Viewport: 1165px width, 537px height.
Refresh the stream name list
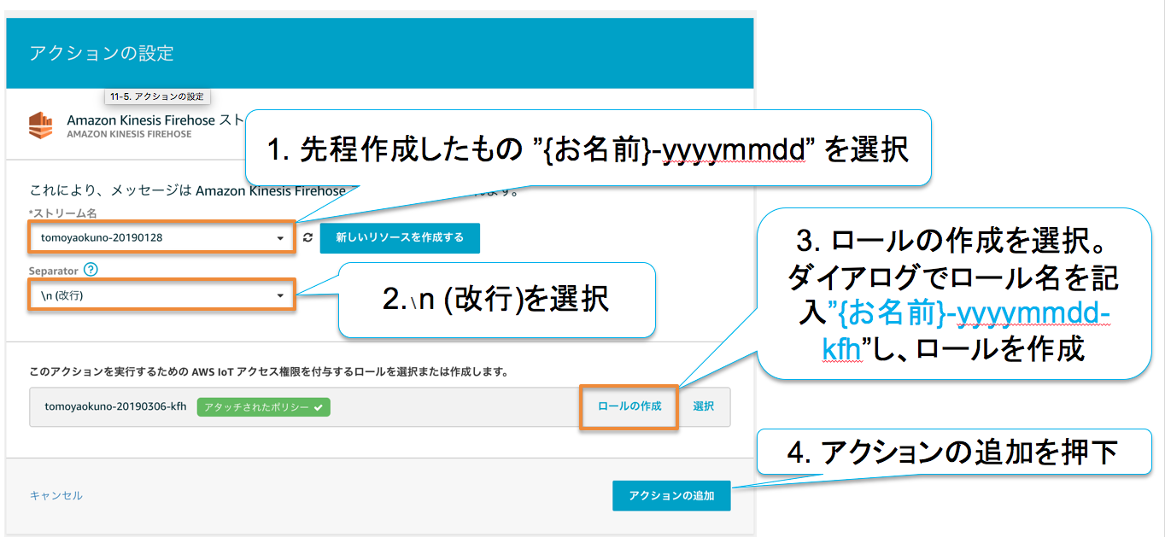point(307,238)
